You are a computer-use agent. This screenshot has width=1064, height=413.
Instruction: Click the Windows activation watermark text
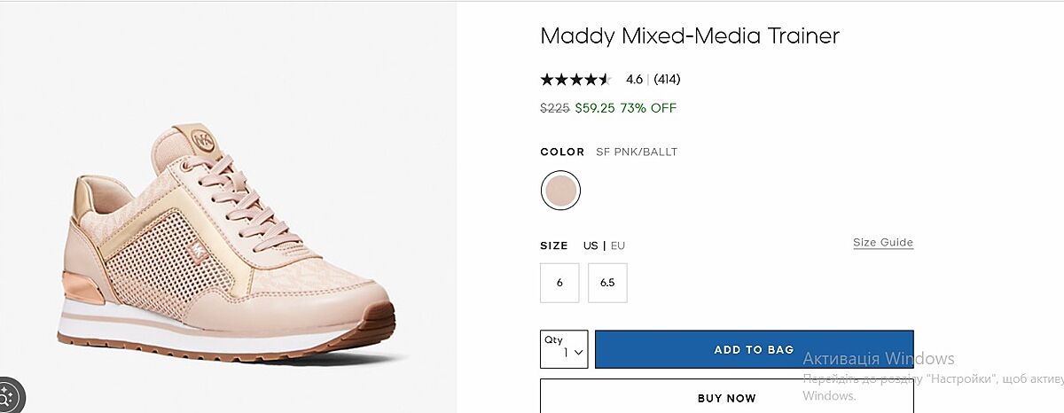[878, 359]
